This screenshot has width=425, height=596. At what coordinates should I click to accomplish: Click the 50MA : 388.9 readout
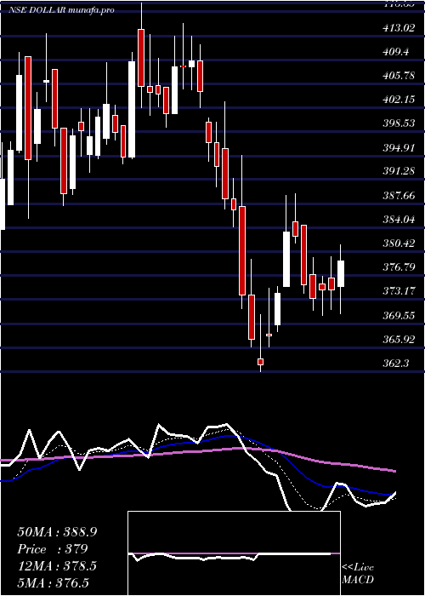pos(57,532)
